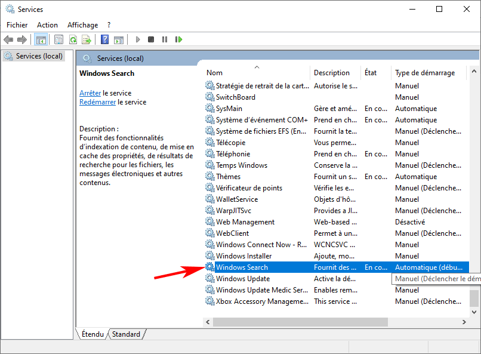Switch to the Étendu tab

92,334
